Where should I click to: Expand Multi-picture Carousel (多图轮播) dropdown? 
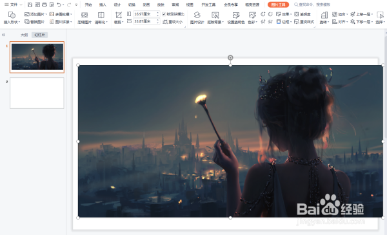coord(71,14)
